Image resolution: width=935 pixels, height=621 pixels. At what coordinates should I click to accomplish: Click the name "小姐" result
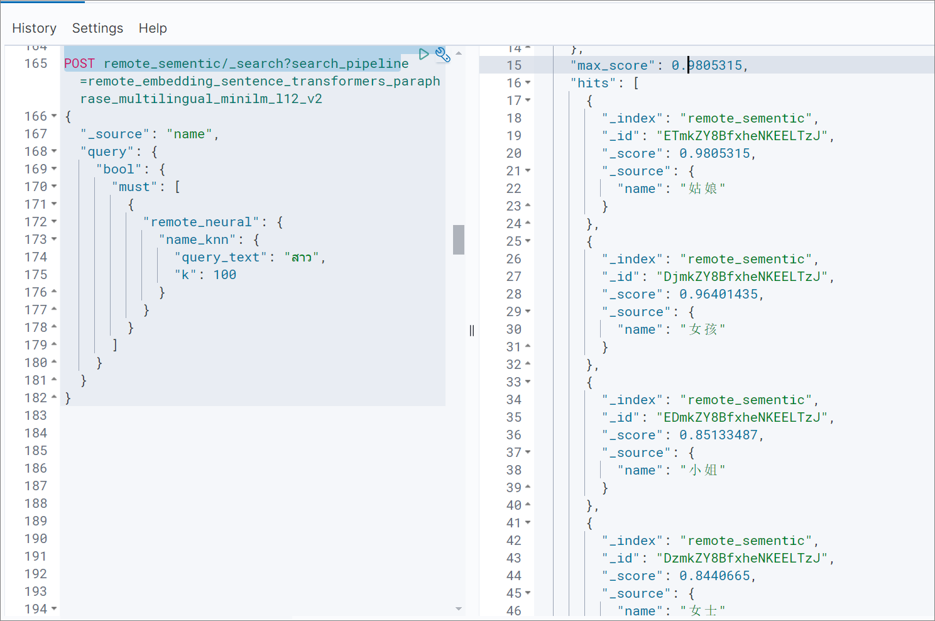(x=703, y=470)
